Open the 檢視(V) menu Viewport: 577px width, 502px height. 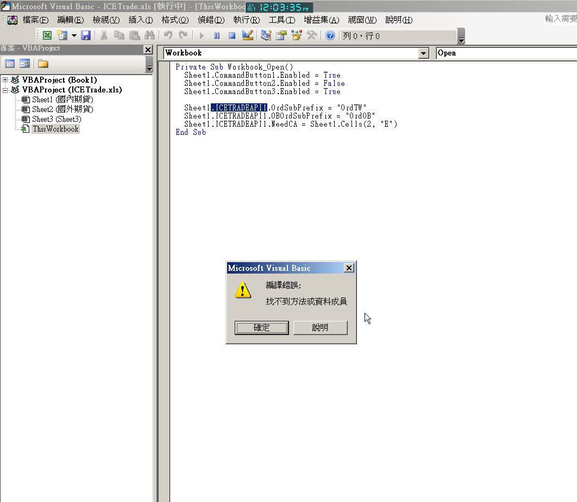(106, 20)
